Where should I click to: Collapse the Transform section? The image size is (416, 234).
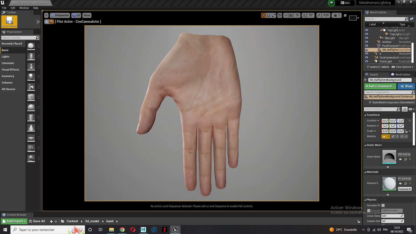coord(365,115)
